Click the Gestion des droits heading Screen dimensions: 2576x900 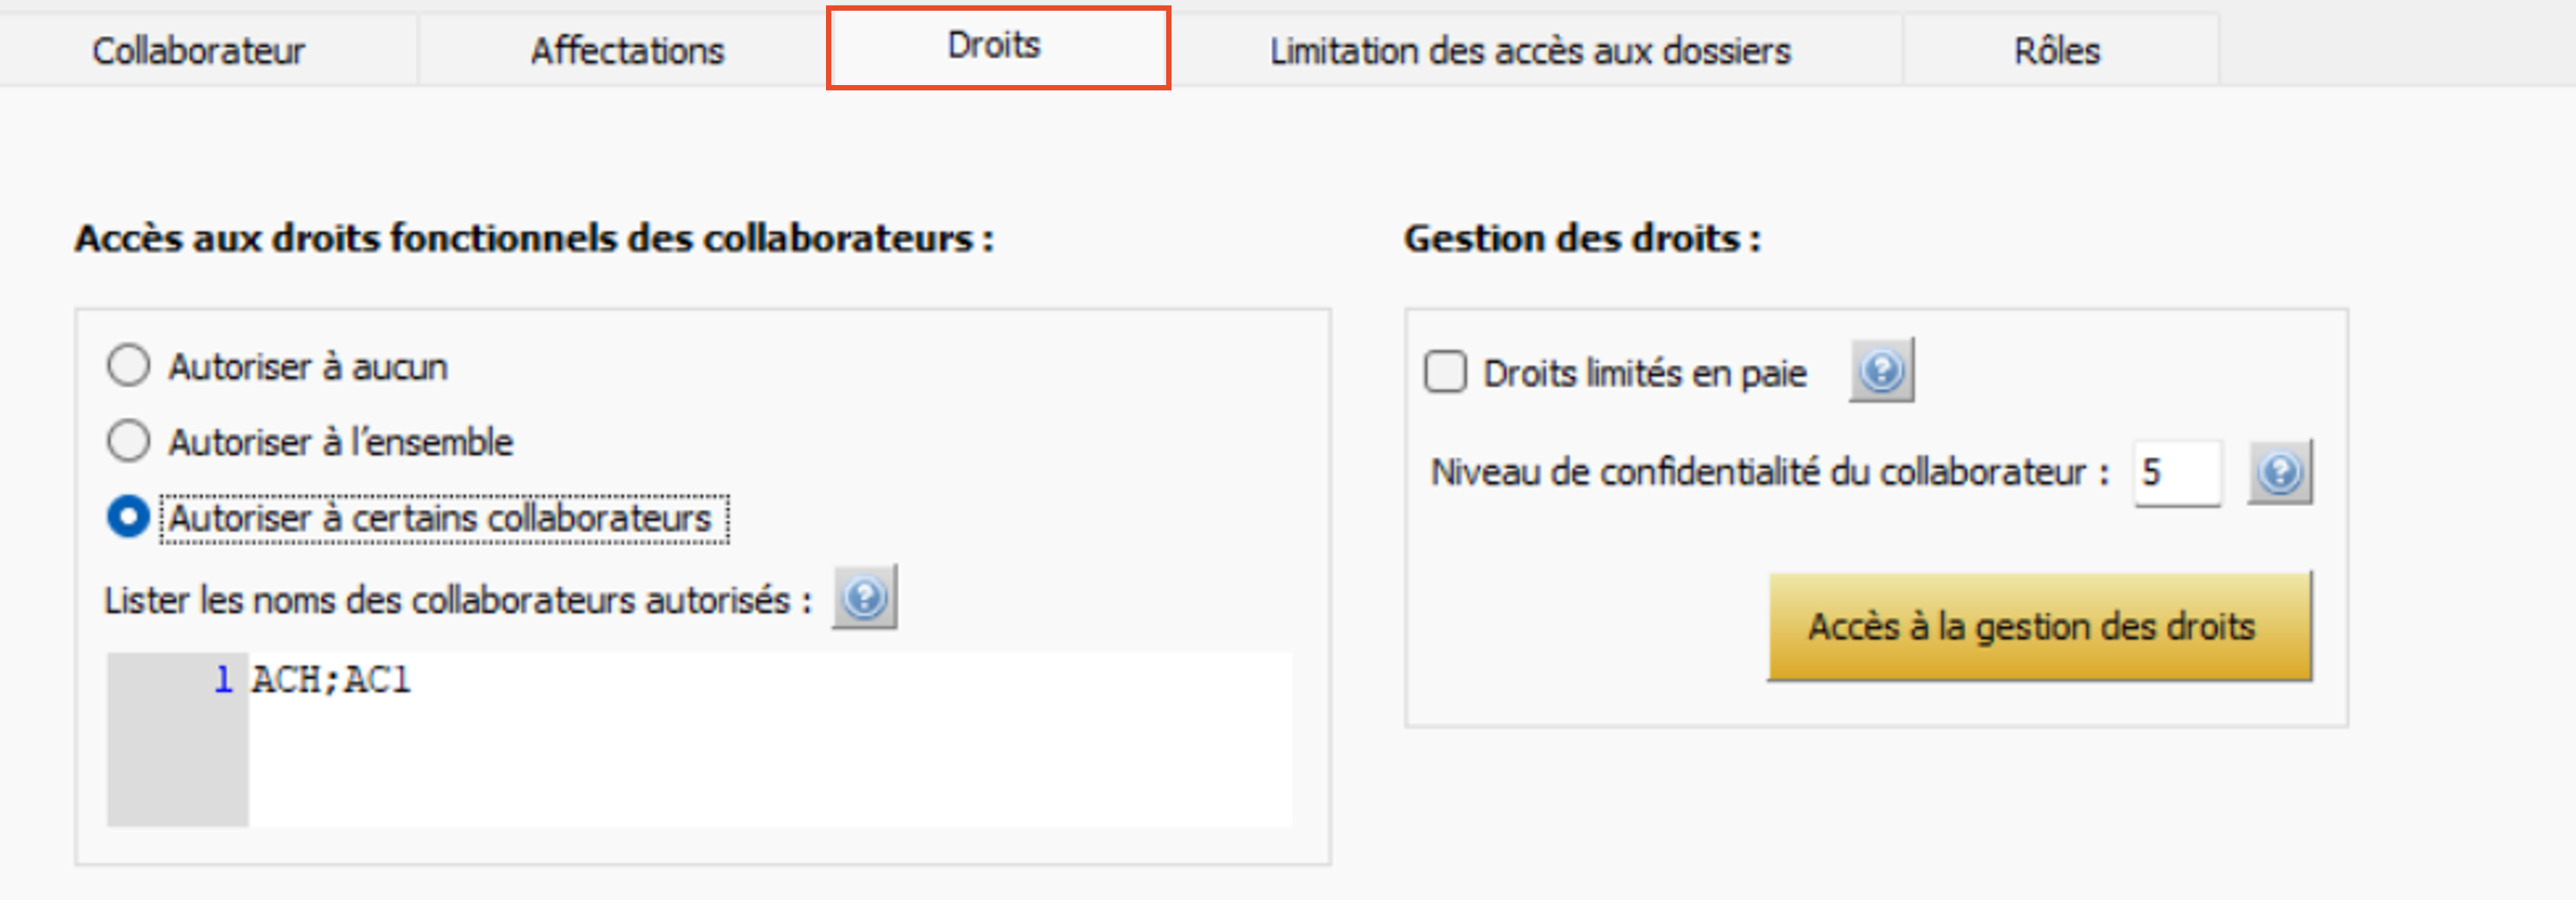pos(1581,238)
